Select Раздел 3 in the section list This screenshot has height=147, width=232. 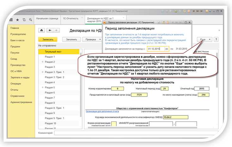[50, 67]
